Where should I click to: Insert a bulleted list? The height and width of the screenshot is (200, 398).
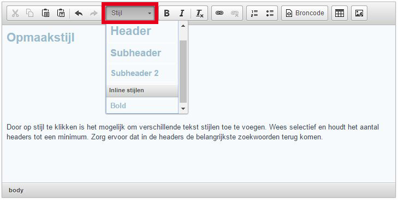[270, 13]
